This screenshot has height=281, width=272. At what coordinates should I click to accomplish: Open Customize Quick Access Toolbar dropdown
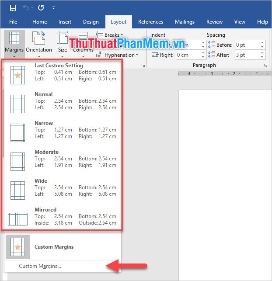53,8
